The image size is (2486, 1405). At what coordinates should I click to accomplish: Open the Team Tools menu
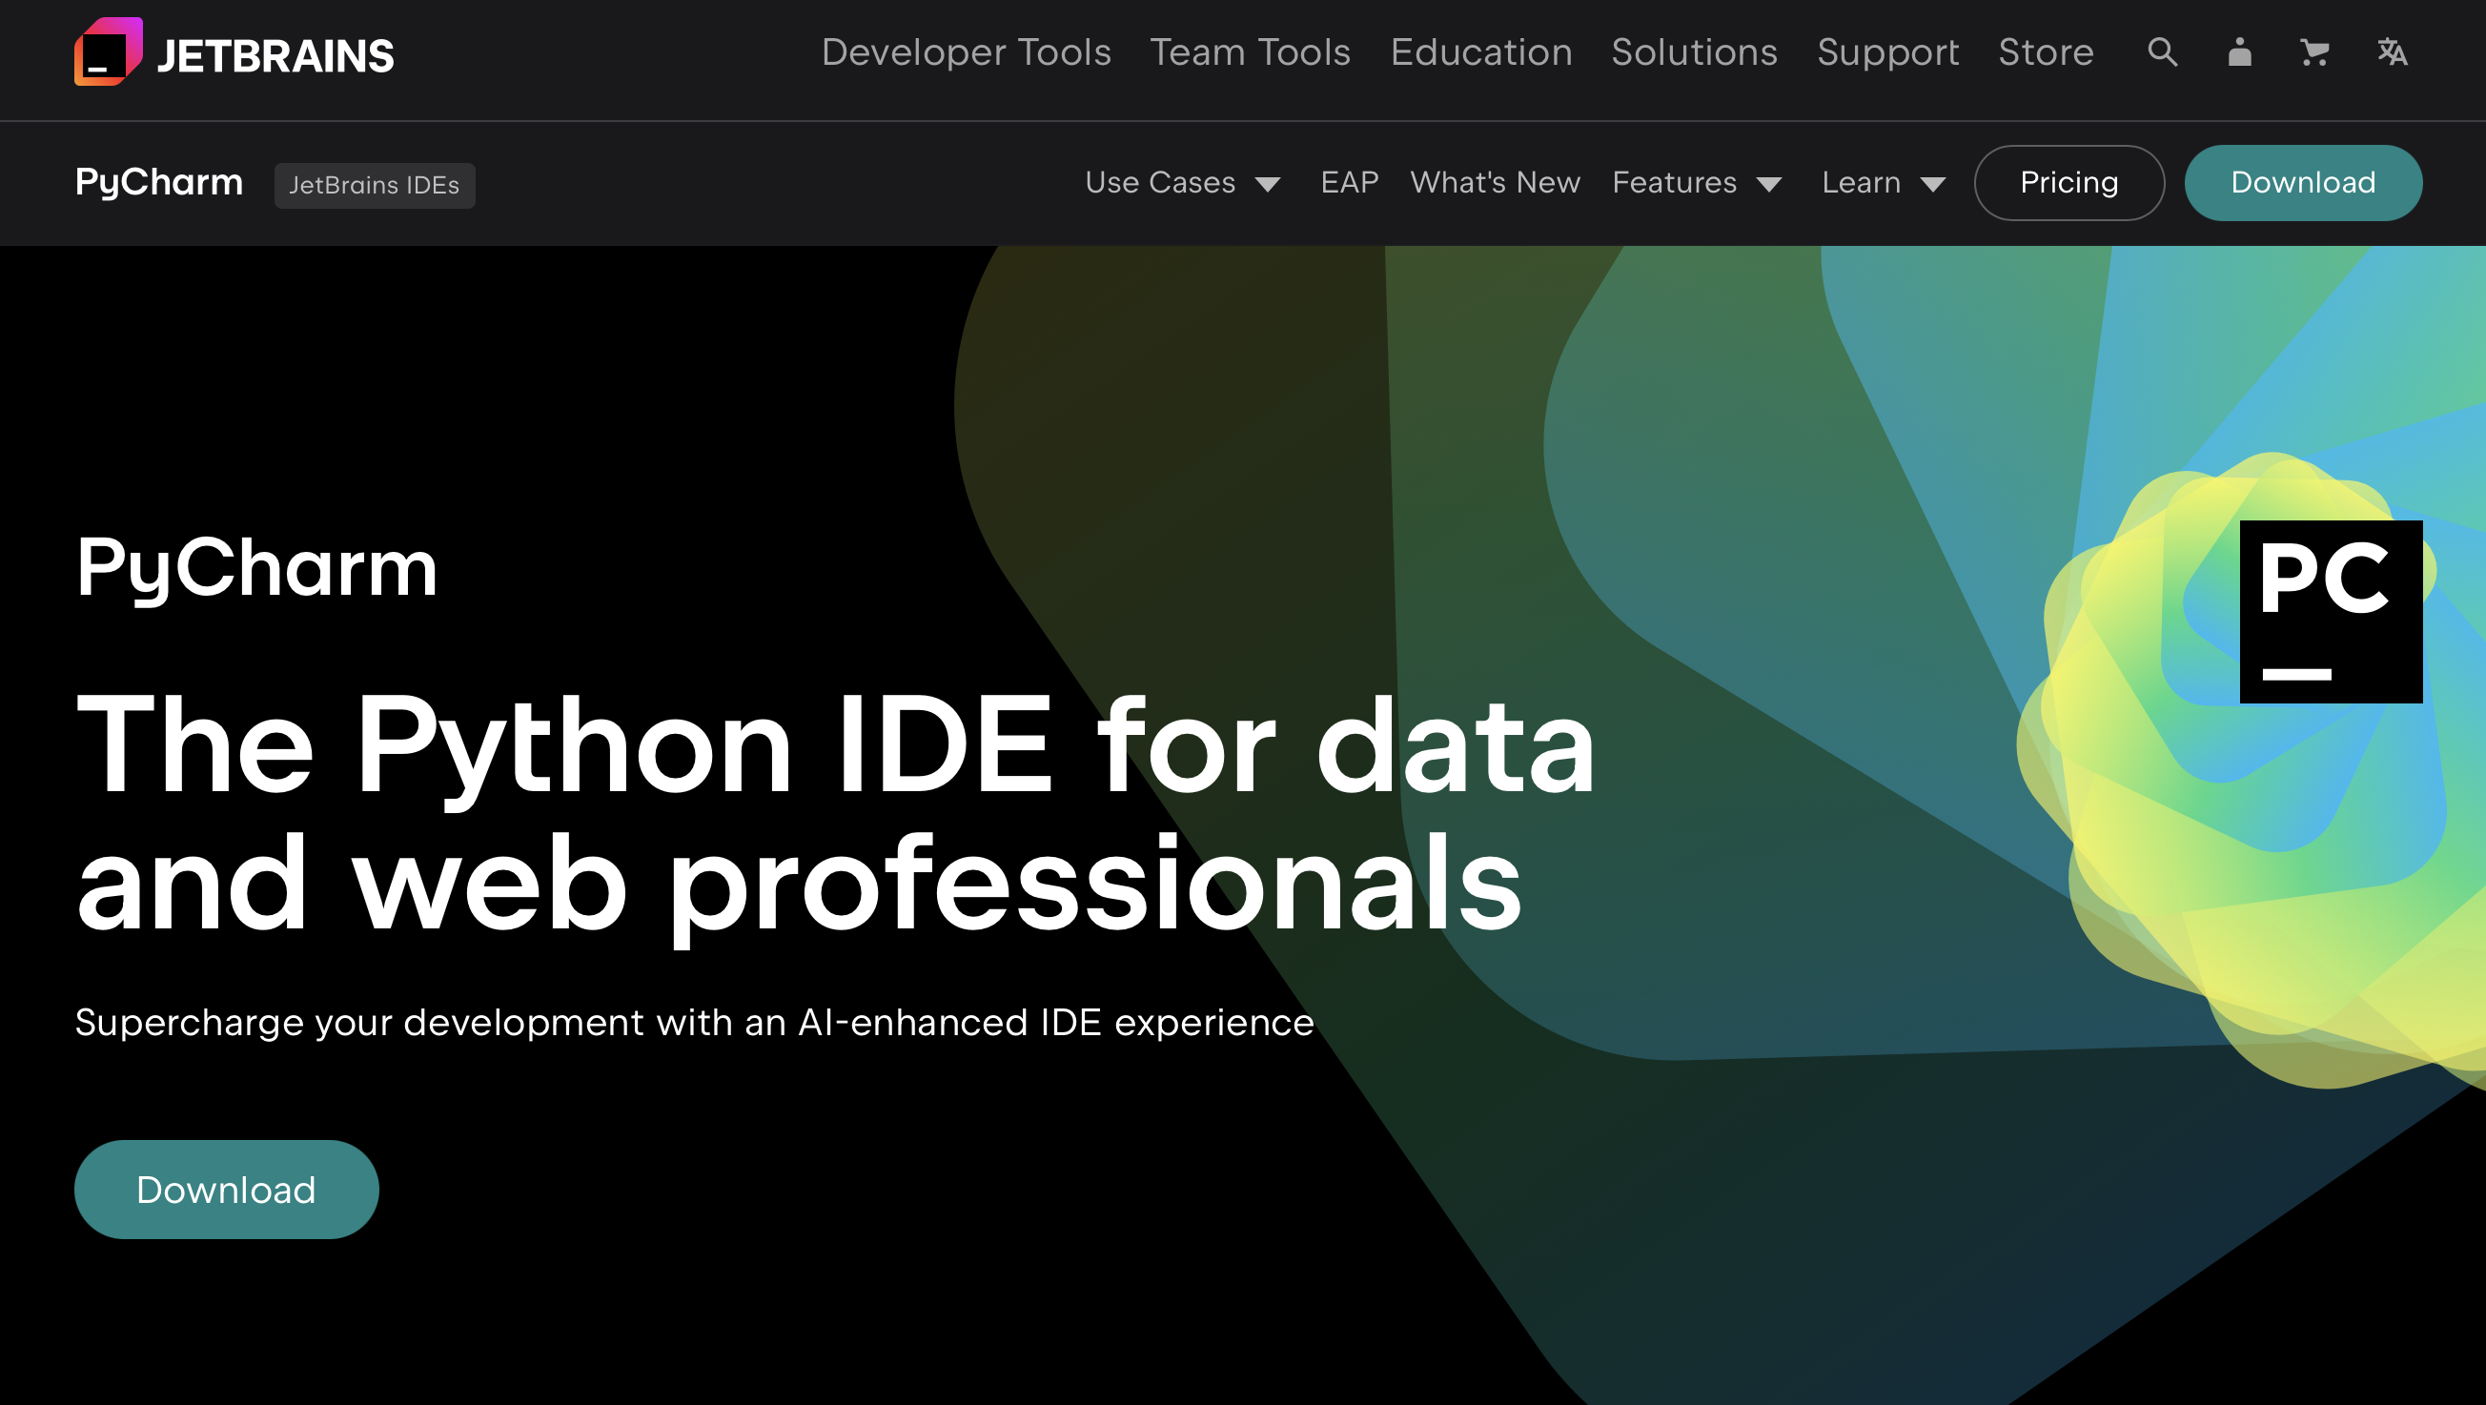[1250, 52]
